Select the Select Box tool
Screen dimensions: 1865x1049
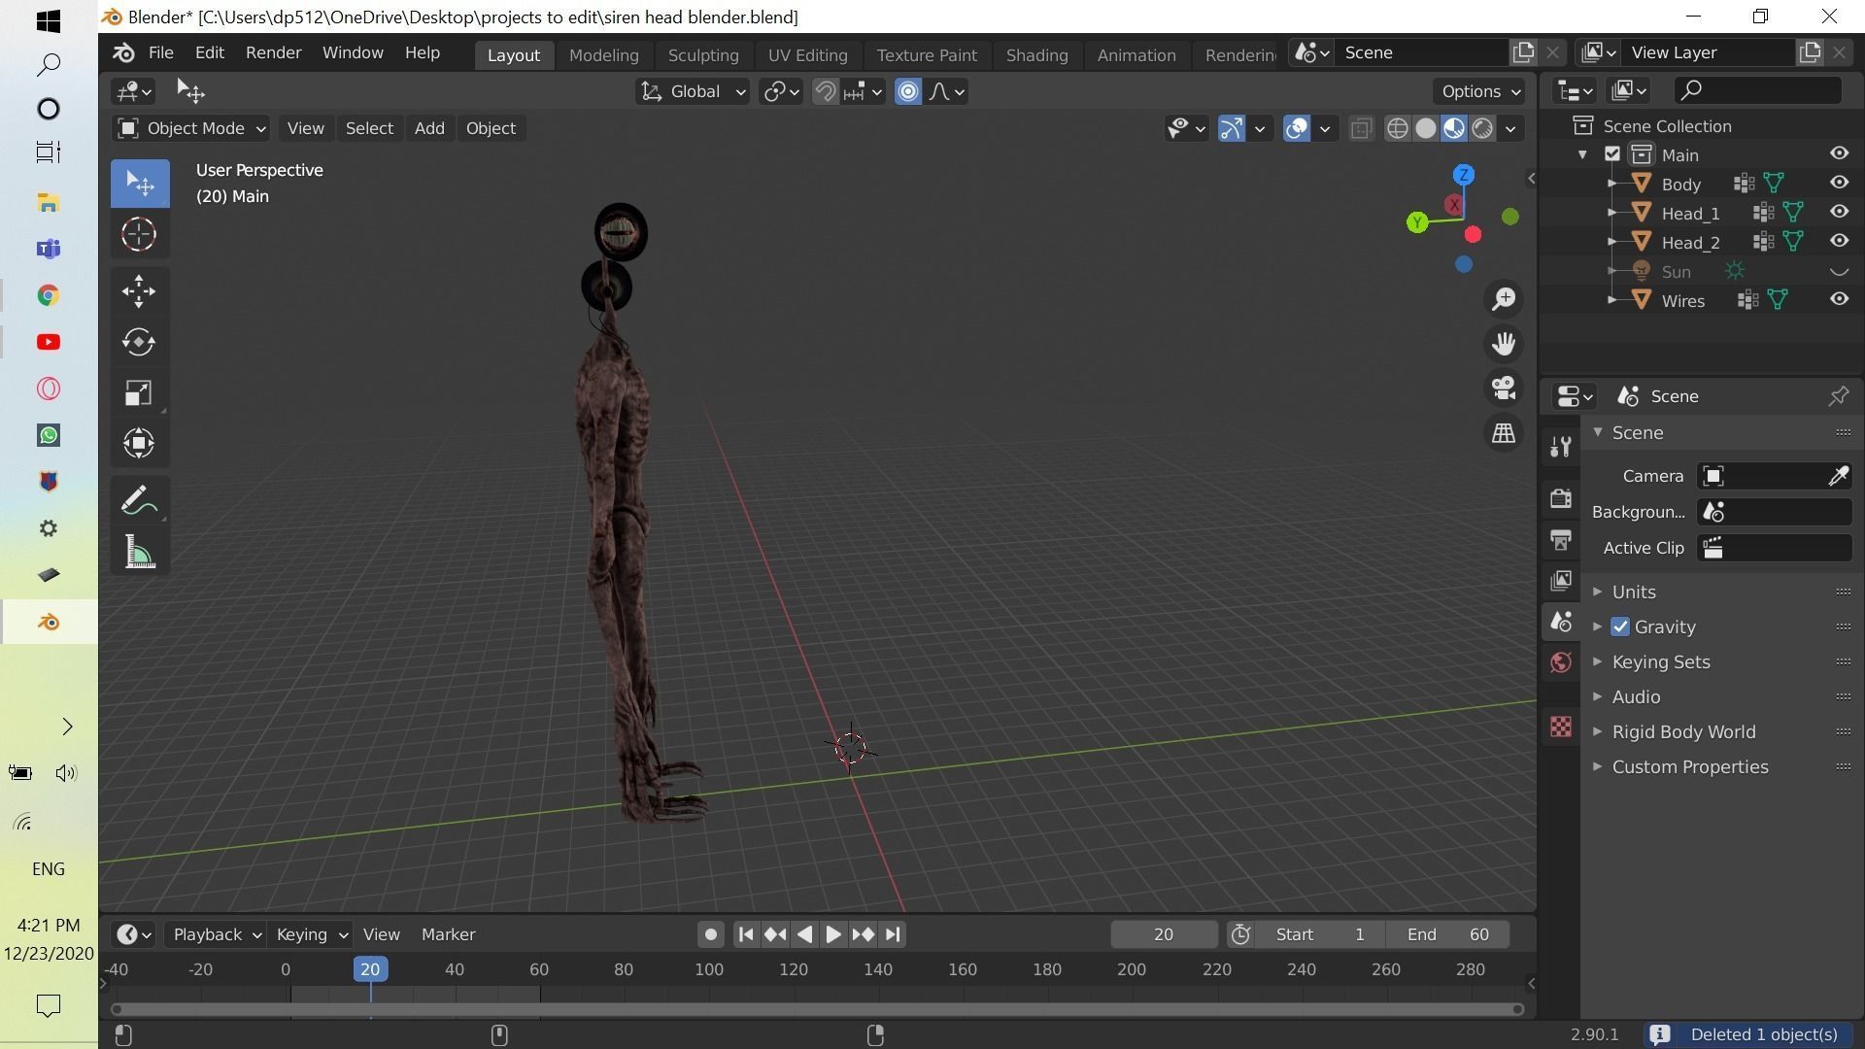click(140, 184)
